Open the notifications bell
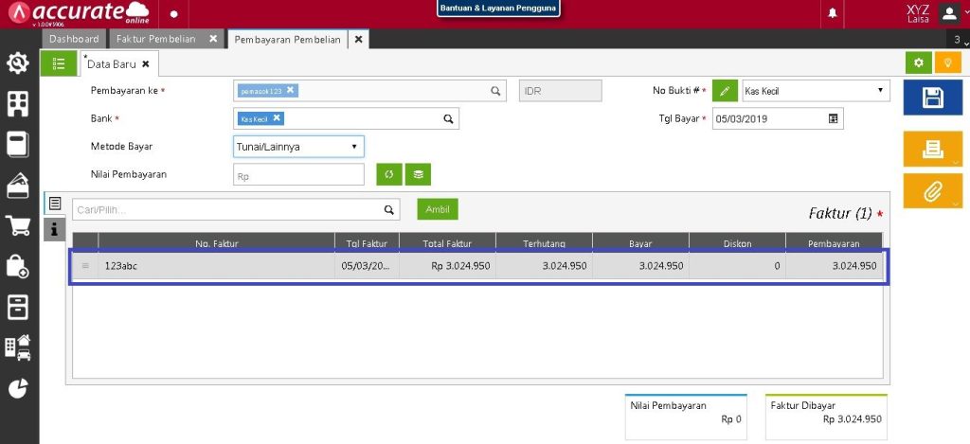The height and width of the screenshot is (444, 970). 832,13
